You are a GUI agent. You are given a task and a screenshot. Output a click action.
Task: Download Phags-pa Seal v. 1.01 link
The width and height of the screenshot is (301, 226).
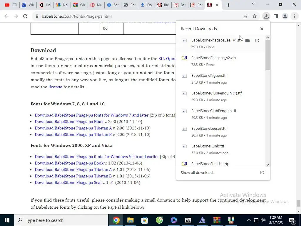(x=68, y=182)
